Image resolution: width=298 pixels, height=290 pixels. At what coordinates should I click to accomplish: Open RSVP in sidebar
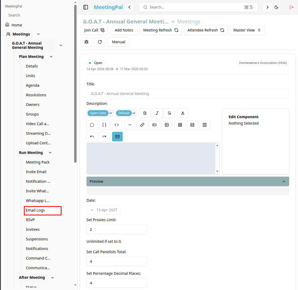pyautogui.click(x=30, y=220)
